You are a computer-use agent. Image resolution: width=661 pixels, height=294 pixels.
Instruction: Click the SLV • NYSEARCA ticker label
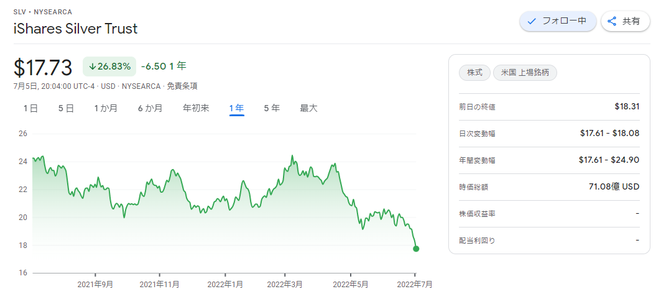[42, 12]
